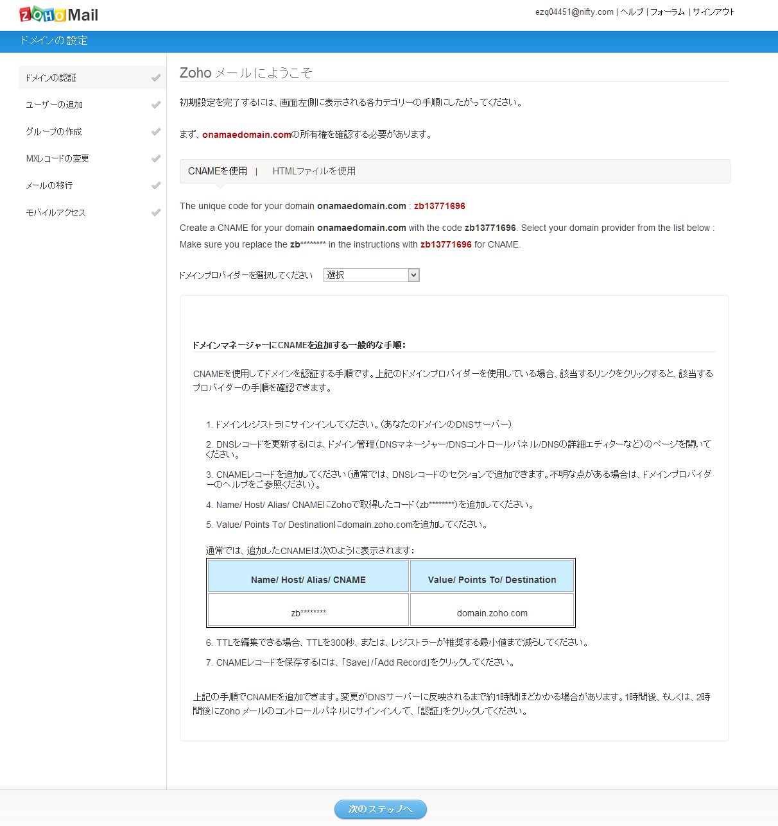Switch to the HTMLファイルを使用 tab
Image resolution: width=778 pixels, height=826 pixels.
(x=314, y=171)
